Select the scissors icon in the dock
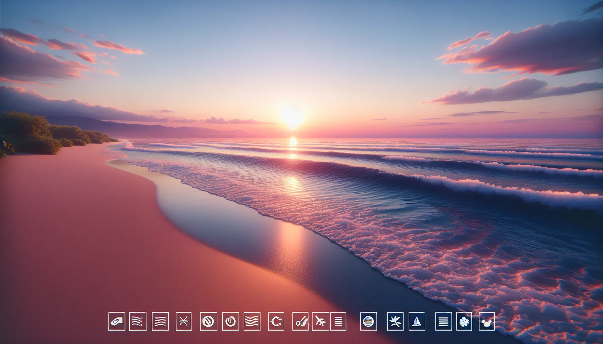This screenshot has width=603, height=344. click(300, 322)
